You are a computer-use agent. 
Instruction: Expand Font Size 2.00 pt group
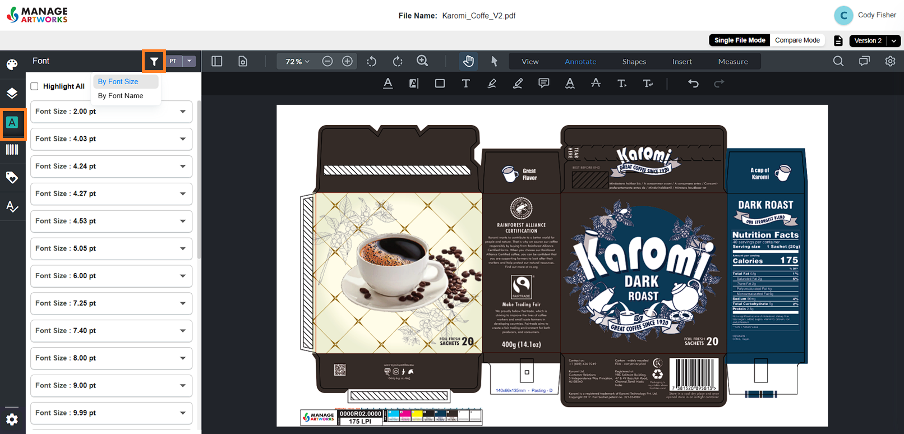[x=112, y=112]
